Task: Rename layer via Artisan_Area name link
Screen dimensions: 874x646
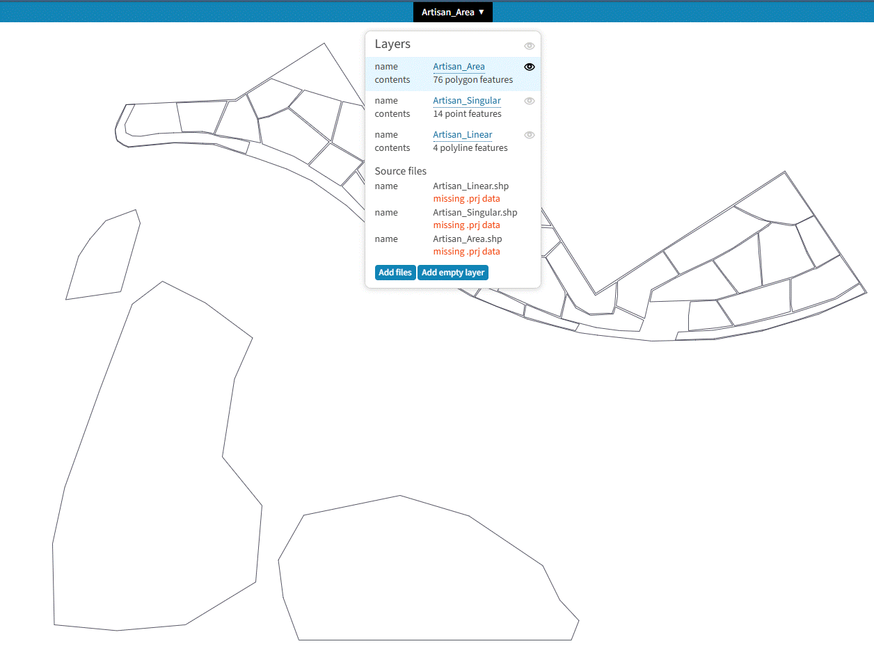Action: (459, 67)
